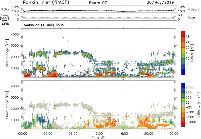Click the date '30/May/2019'

pyautogui.click(x=160, y=2)
